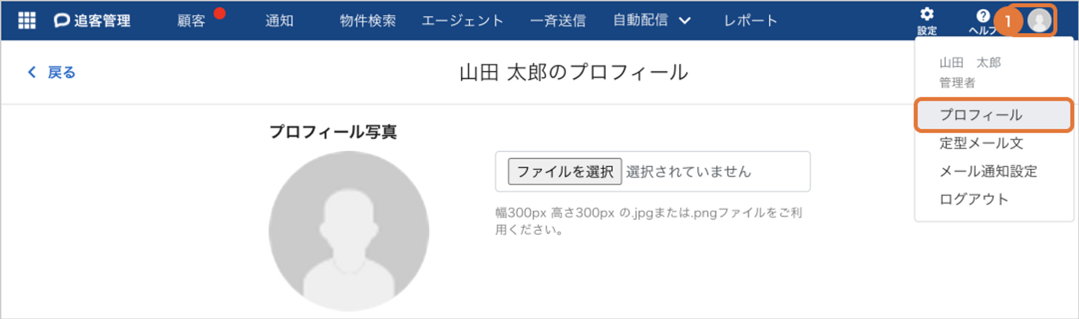Select プロフィール in the user menu
Screen dimensions: 1079x319
pyautogui.click(x=994, y=115)
